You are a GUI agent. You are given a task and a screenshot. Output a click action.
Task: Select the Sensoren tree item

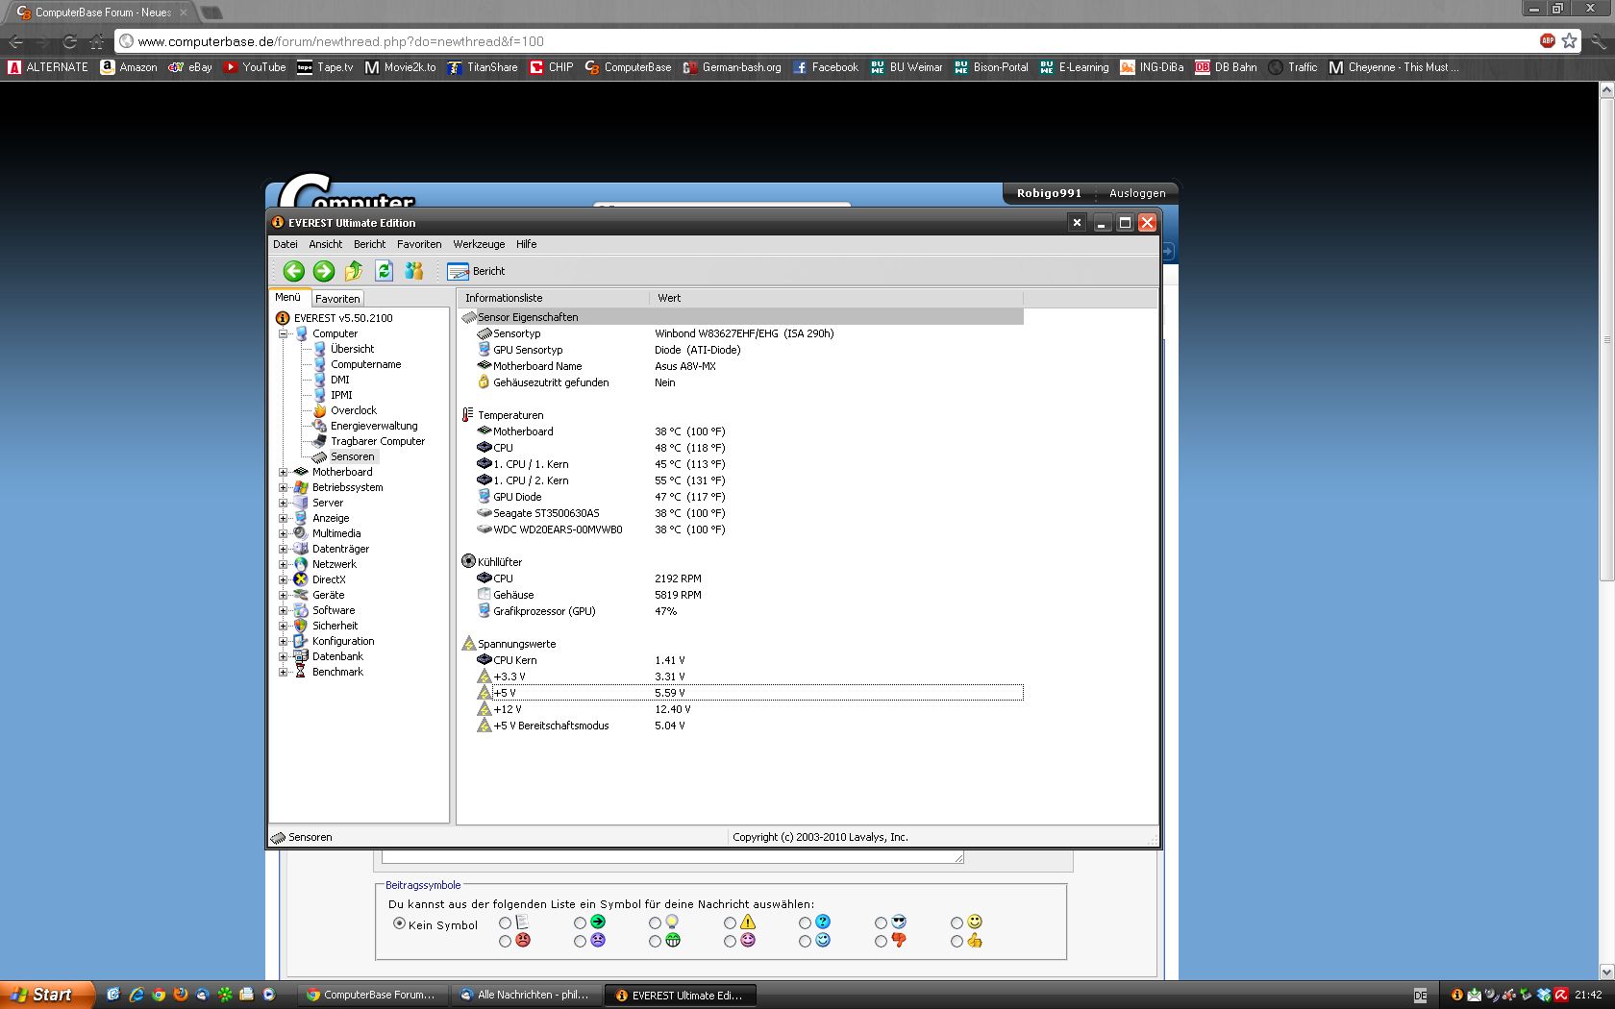352,456
